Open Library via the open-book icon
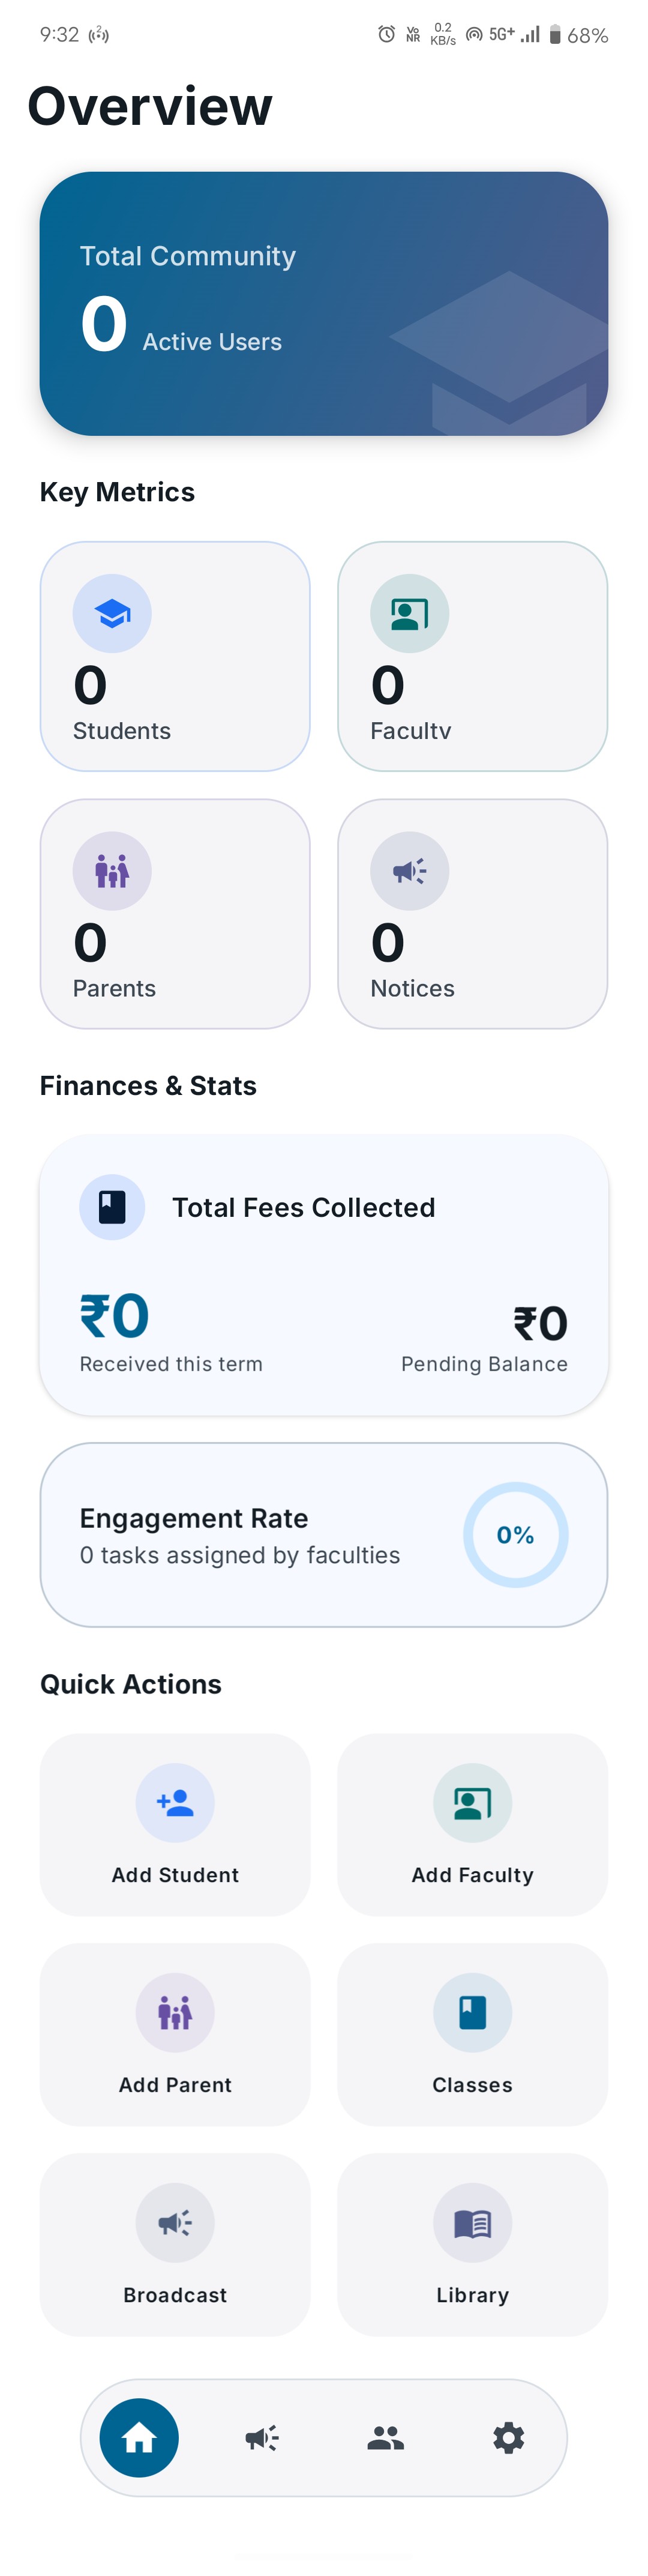 [472, 2223]
